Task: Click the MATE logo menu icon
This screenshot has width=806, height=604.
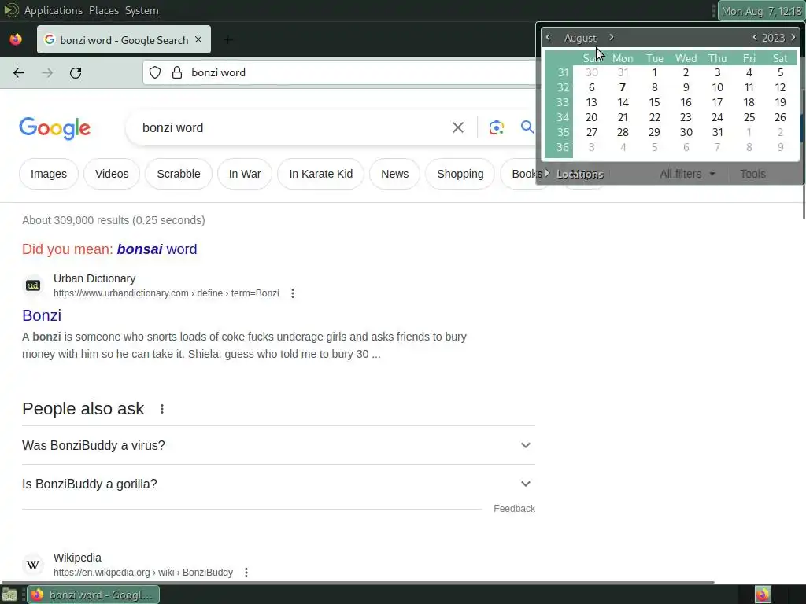Action: (11, 10)
